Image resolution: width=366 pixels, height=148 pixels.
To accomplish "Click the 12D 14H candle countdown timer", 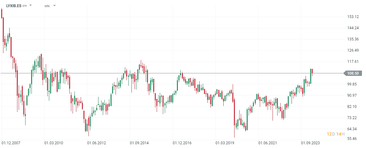I will pyautogui.click(x=335, y=134).
